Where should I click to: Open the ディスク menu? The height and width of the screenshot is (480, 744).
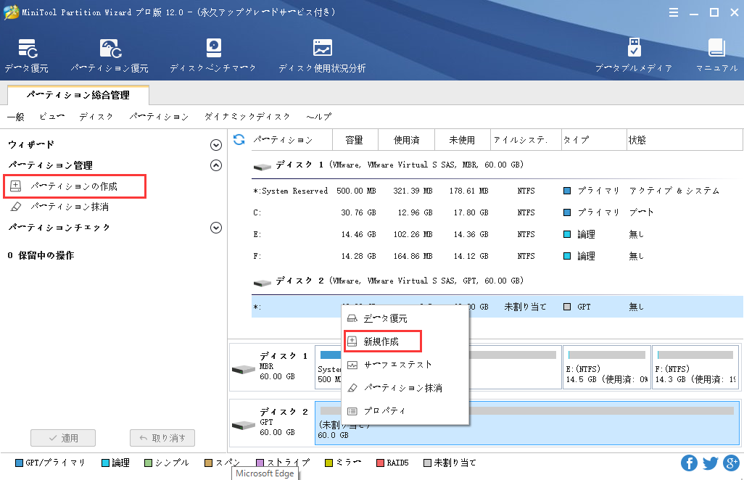(x=96, y=117)
